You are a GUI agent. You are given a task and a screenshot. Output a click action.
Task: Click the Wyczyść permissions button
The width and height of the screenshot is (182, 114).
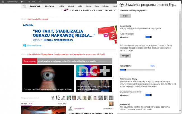125,56
